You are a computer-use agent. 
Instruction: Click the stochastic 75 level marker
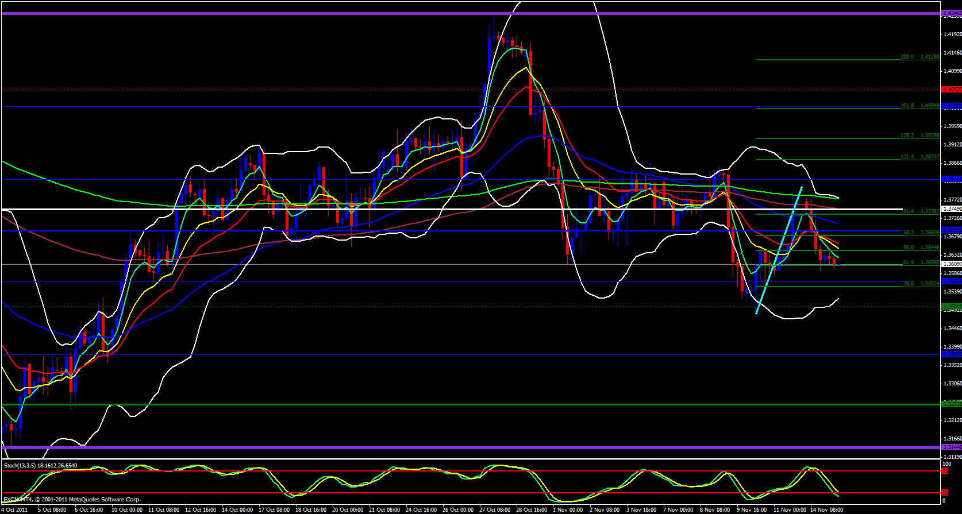coord(944,471)
